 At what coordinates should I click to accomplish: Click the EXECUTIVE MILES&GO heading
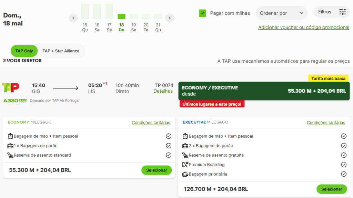coord(205,122)
